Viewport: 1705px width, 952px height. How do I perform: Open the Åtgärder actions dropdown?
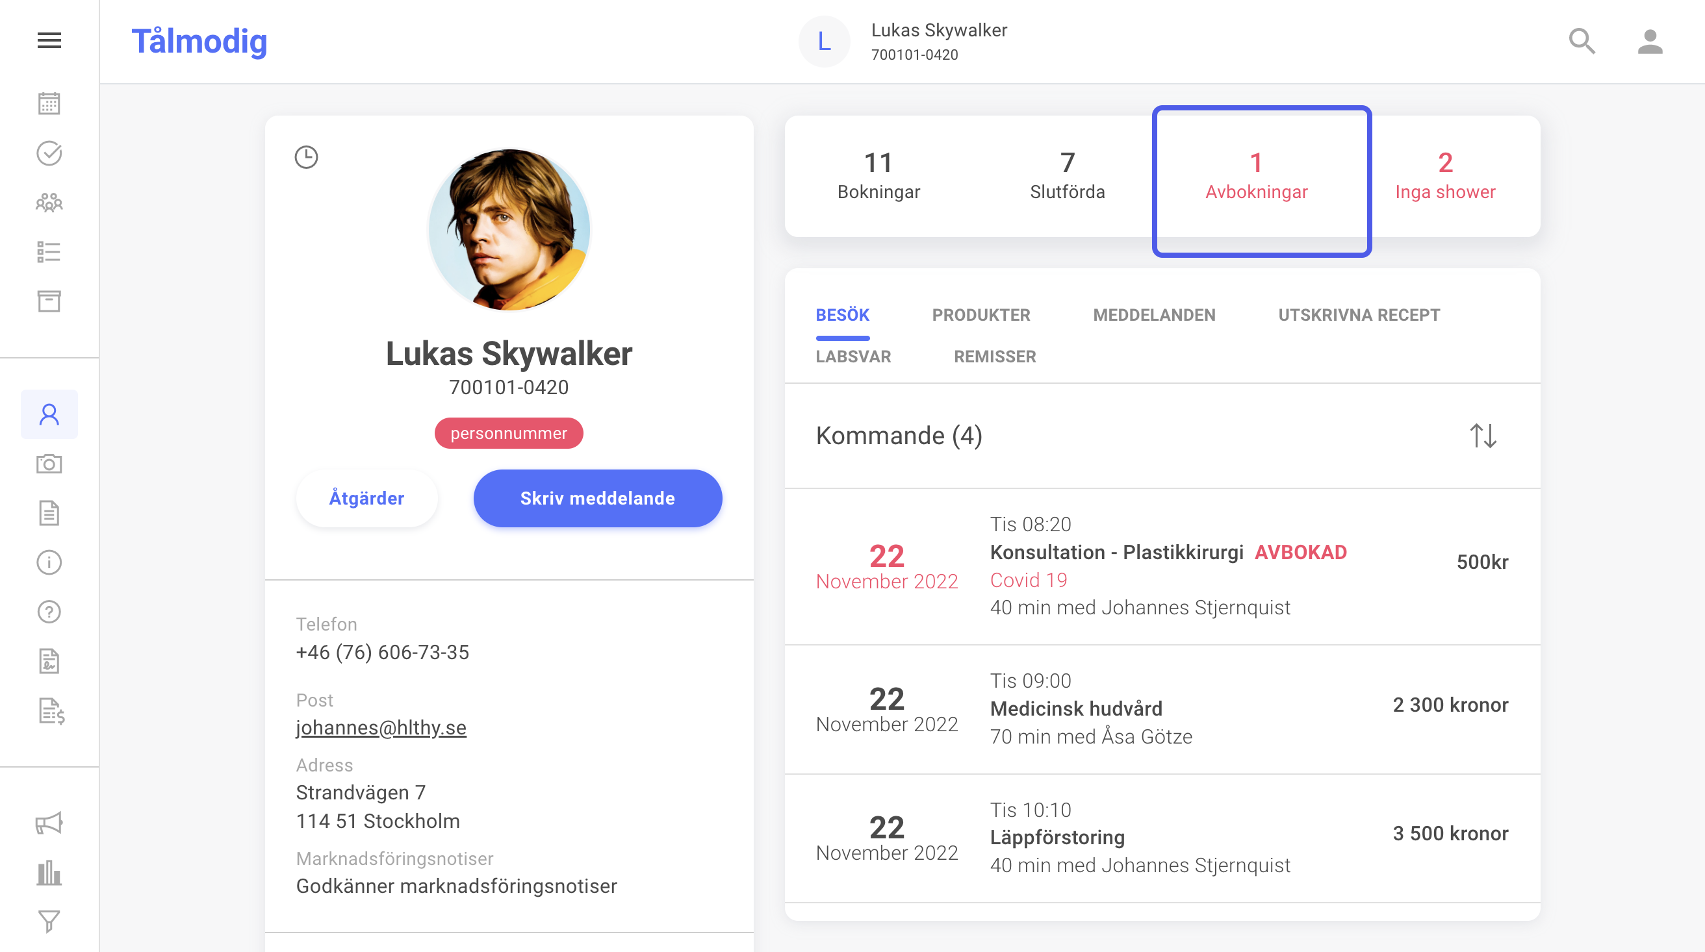(366, 498)
